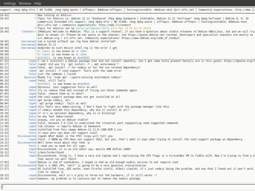Select the -ChanServ- nickname

pos(28,32)
